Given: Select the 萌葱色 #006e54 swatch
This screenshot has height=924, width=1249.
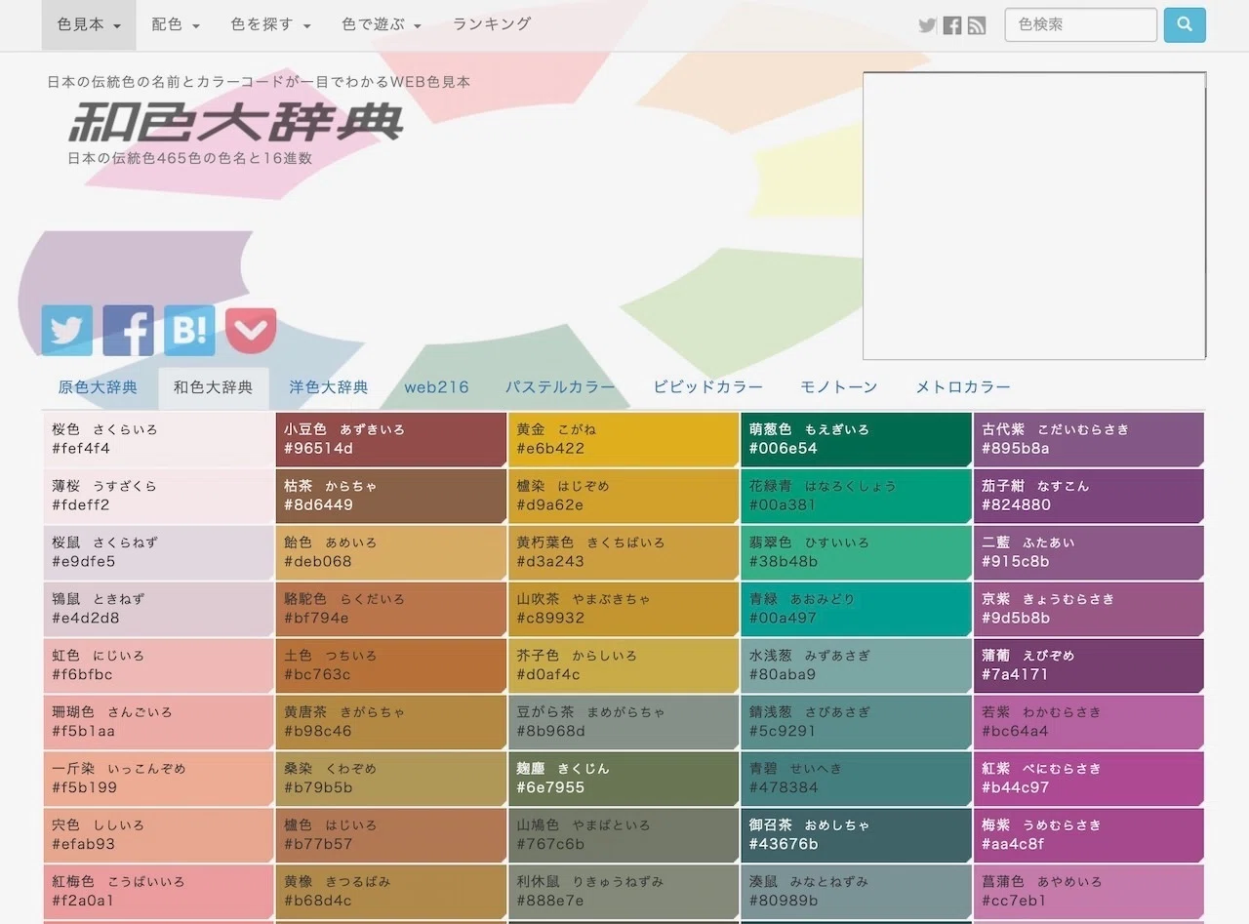Looking at the screenshot, I should click(x=856, y=439).
